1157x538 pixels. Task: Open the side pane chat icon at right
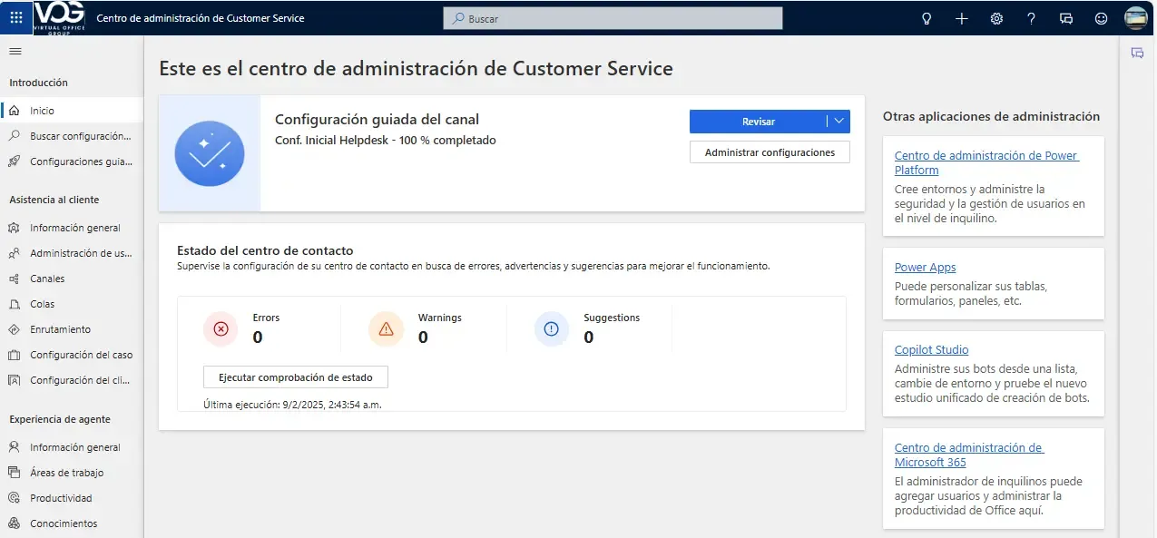point(1137,54)
